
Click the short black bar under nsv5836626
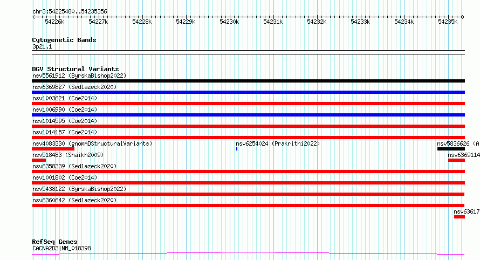tap(451, 149)
